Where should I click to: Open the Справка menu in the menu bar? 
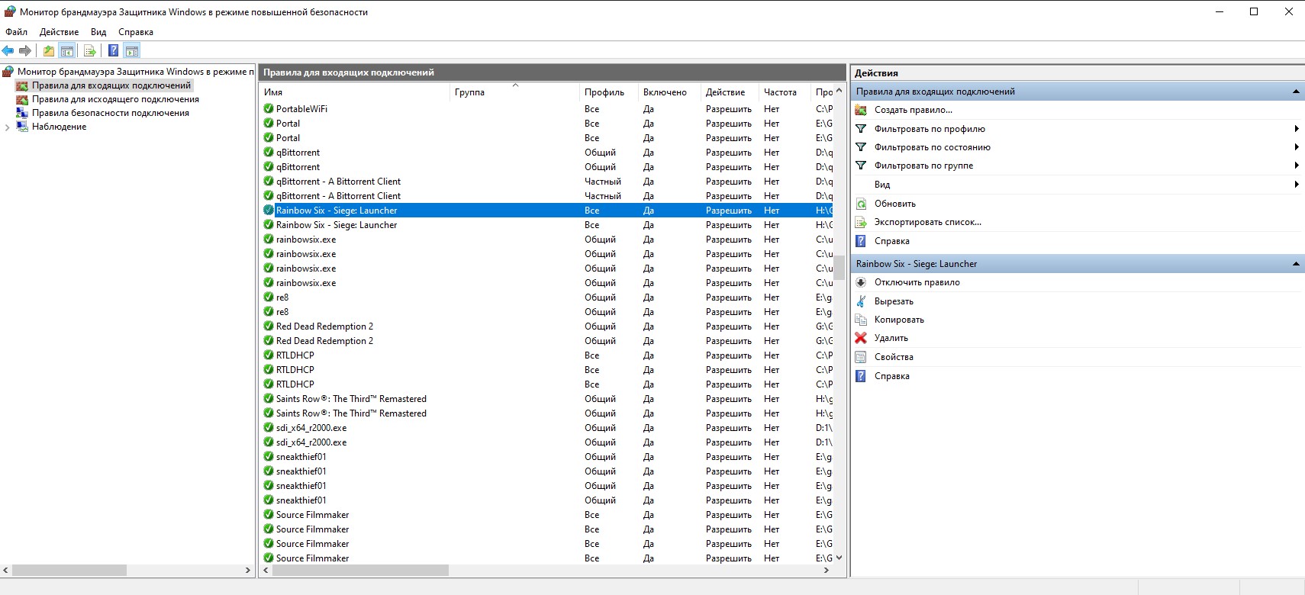point(136,32)
